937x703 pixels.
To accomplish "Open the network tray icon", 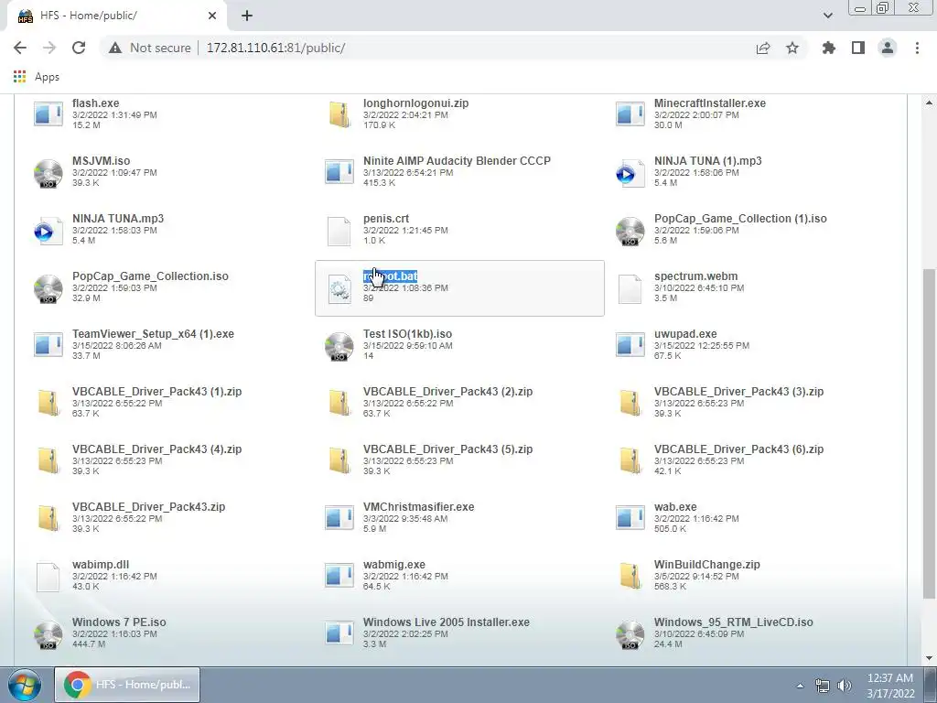I will click(x=823, y=686).
